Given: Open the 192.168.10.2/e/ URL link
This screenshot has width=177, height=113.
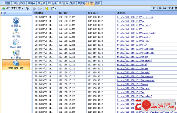Looking at the screenshot, I should (x=131, y=92).
